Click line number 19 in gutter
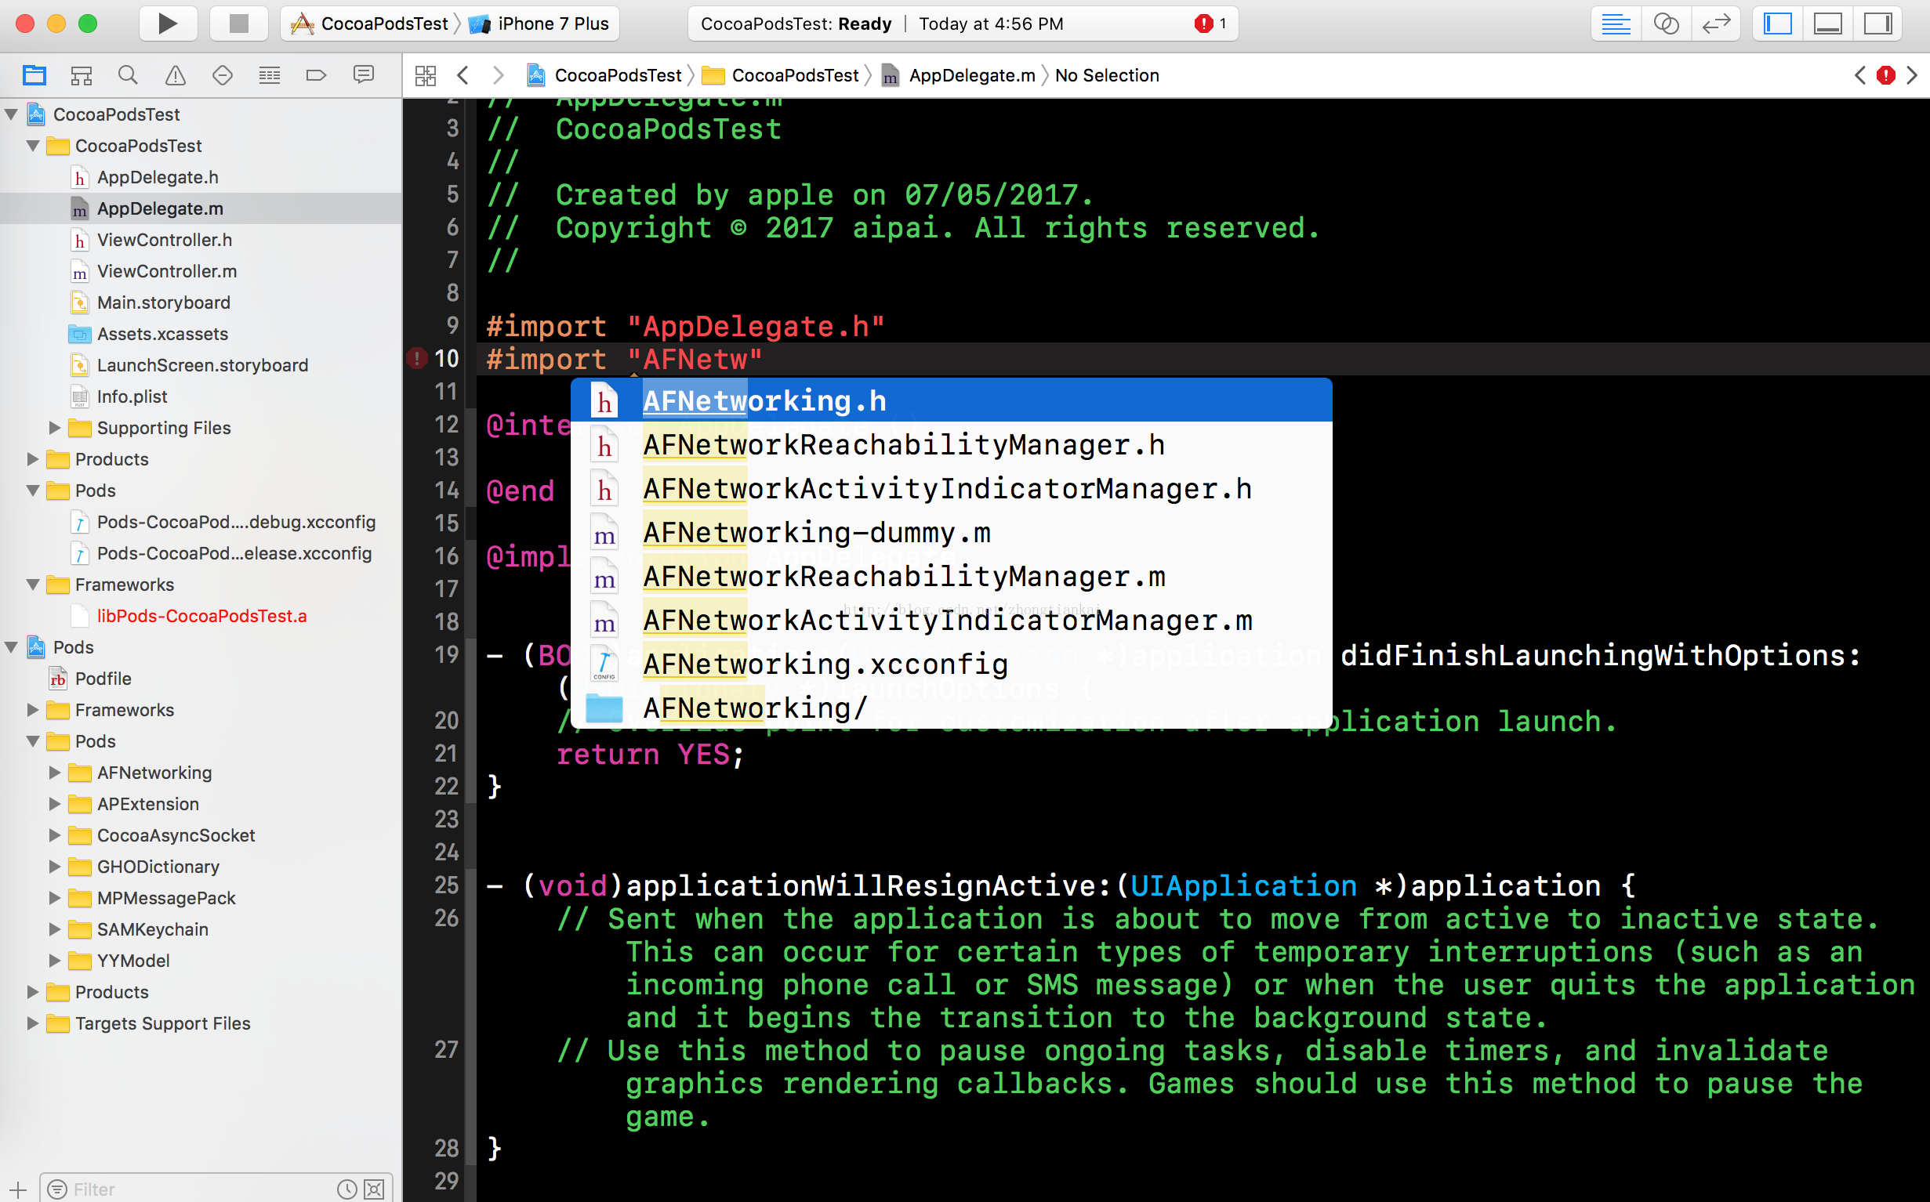The width and height of the screenshot is (1930, 1202). [x=446, y=654]
